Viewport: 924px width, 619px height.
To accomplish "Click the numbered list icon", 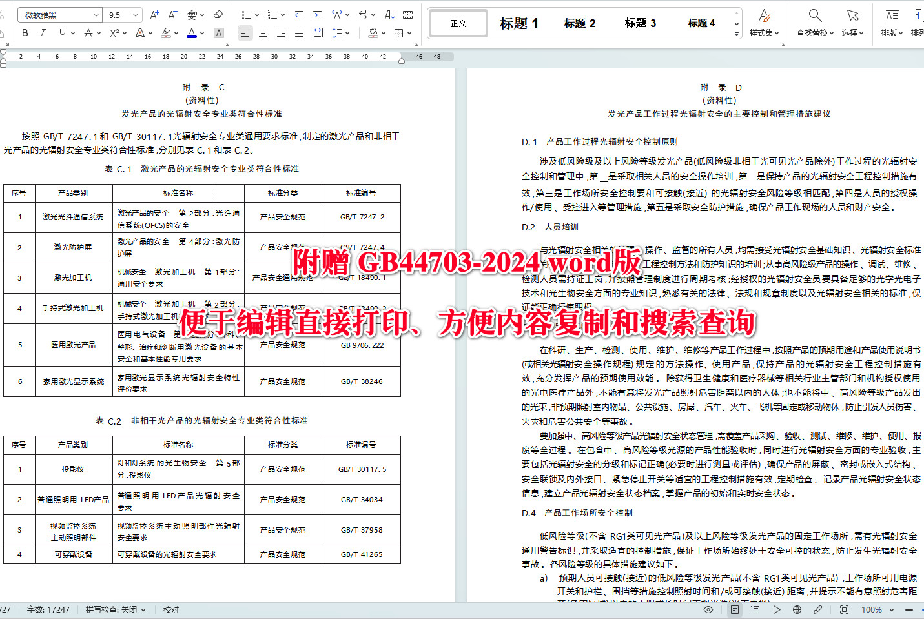I will point(272,15).
